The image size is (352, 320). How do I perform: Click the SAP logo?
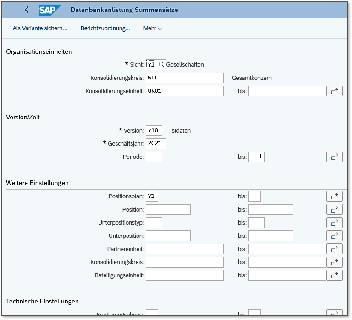(x=49, y=10)
